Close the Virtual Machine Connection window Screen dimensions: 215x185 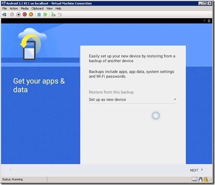tap(209, 3)
